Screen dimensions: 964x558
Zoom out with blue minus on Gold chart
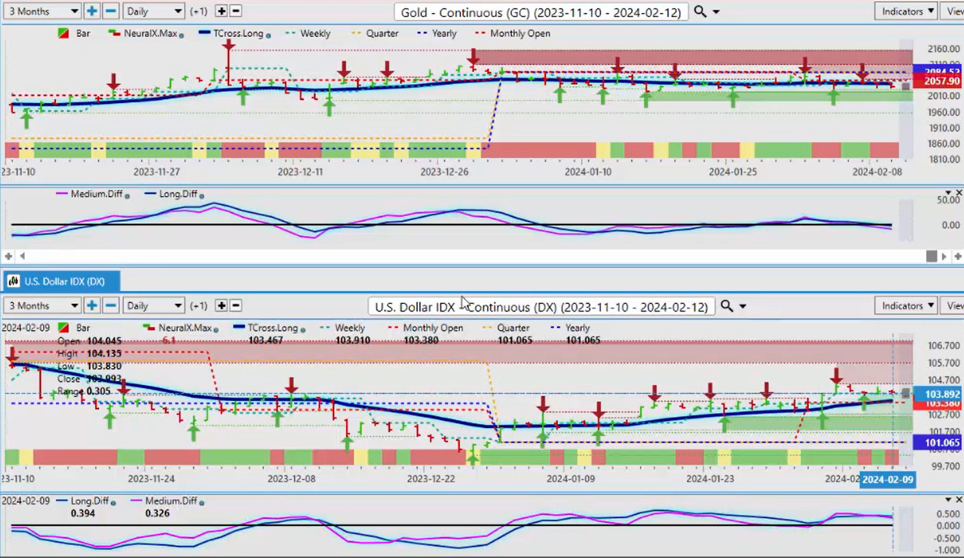(x=111, y=11)
